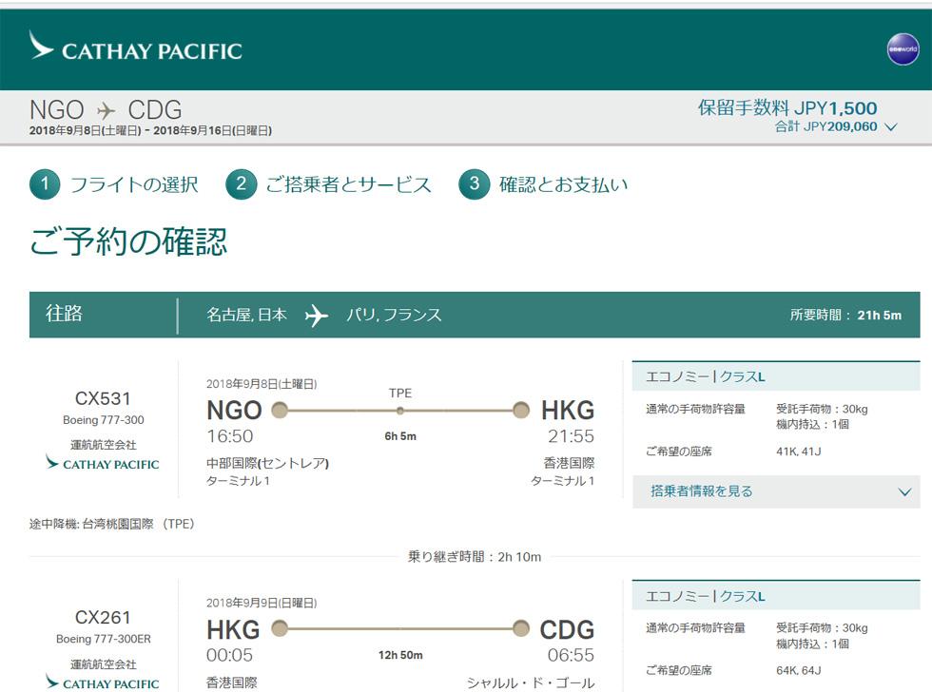Click the chevron beside 搭乗者情報を見る

pyautogui.click(x=904, y=491)
